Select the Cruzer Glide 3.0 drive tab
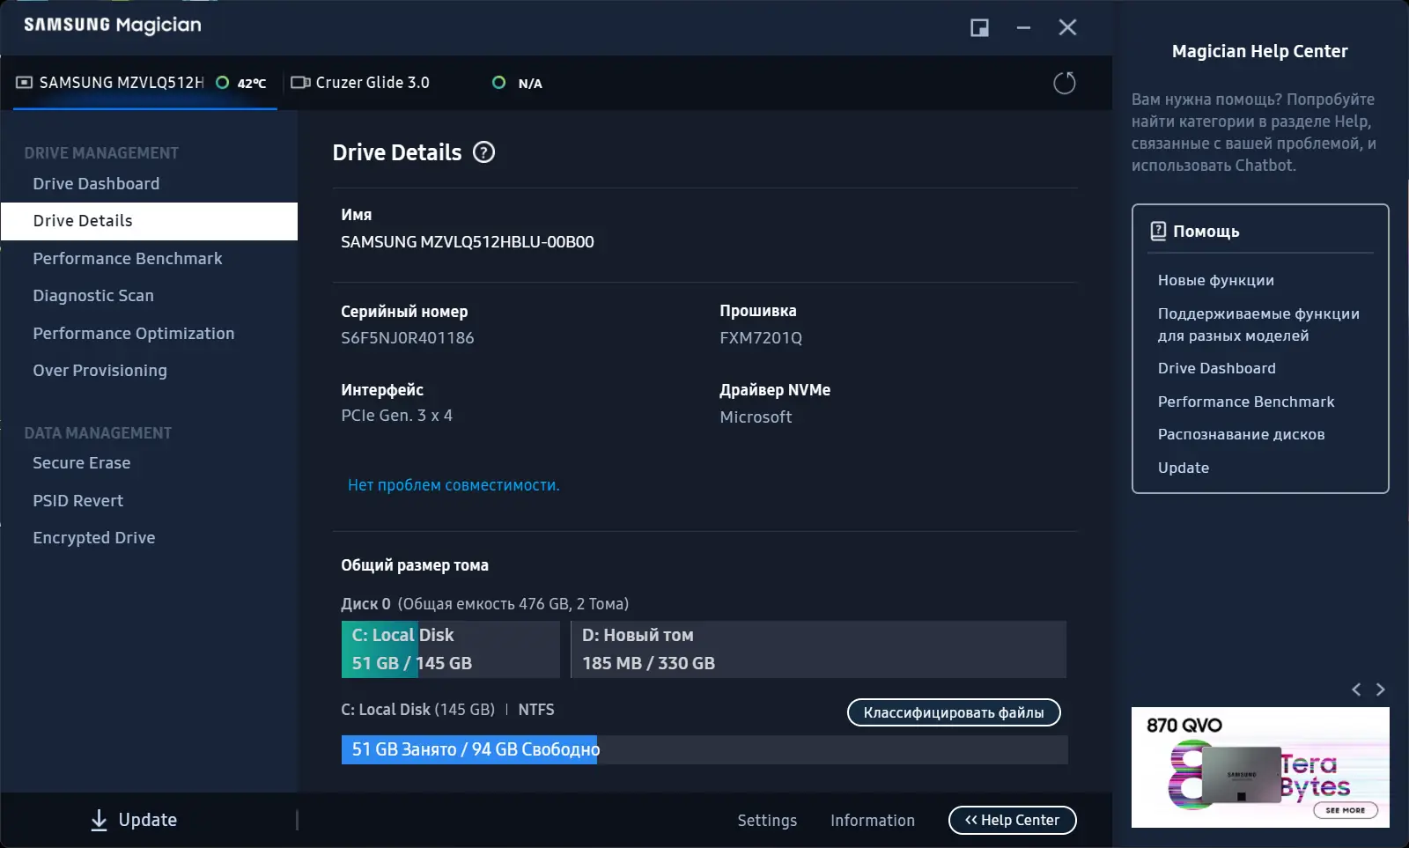Screen dimensions: 1409x848 pyautogui.click(x=417, y=83)
